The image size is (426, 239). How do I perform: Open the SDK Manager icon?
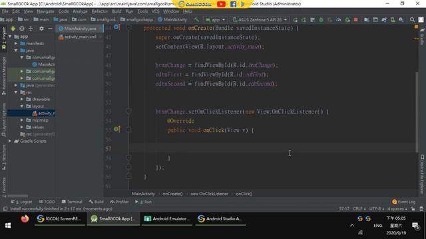coord(401,19)
